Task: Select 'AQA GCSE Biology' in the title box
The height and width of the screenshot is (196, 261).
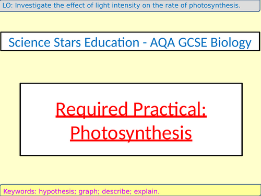Action: click(201, 43)
